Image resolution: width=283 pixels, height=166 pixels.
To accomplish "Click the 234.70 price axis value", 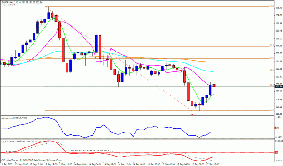I will tap(279, 8).
